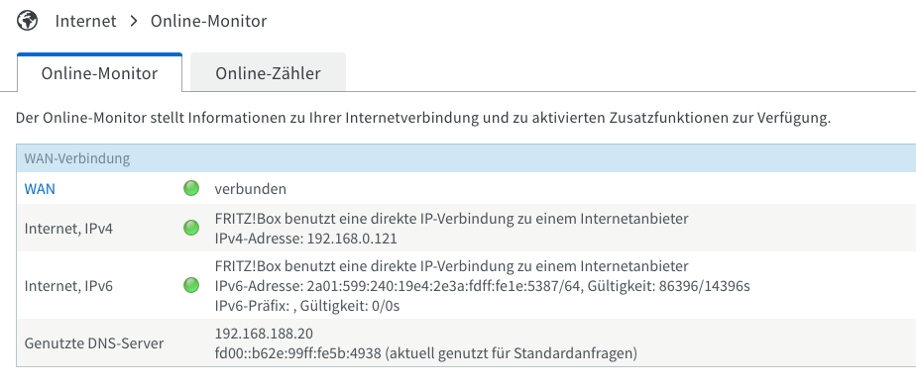Click the breadcrumb chevron after Internet
Screen dimensions: 916x387
coord(134,21)
